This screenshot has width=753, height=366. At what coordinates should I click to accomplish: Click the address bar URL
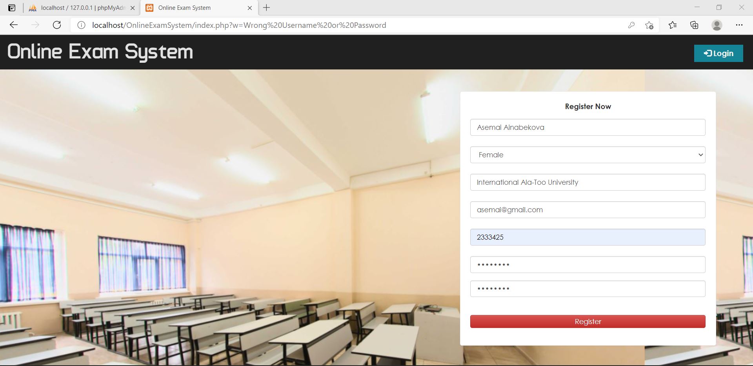(x=239, y=25)
